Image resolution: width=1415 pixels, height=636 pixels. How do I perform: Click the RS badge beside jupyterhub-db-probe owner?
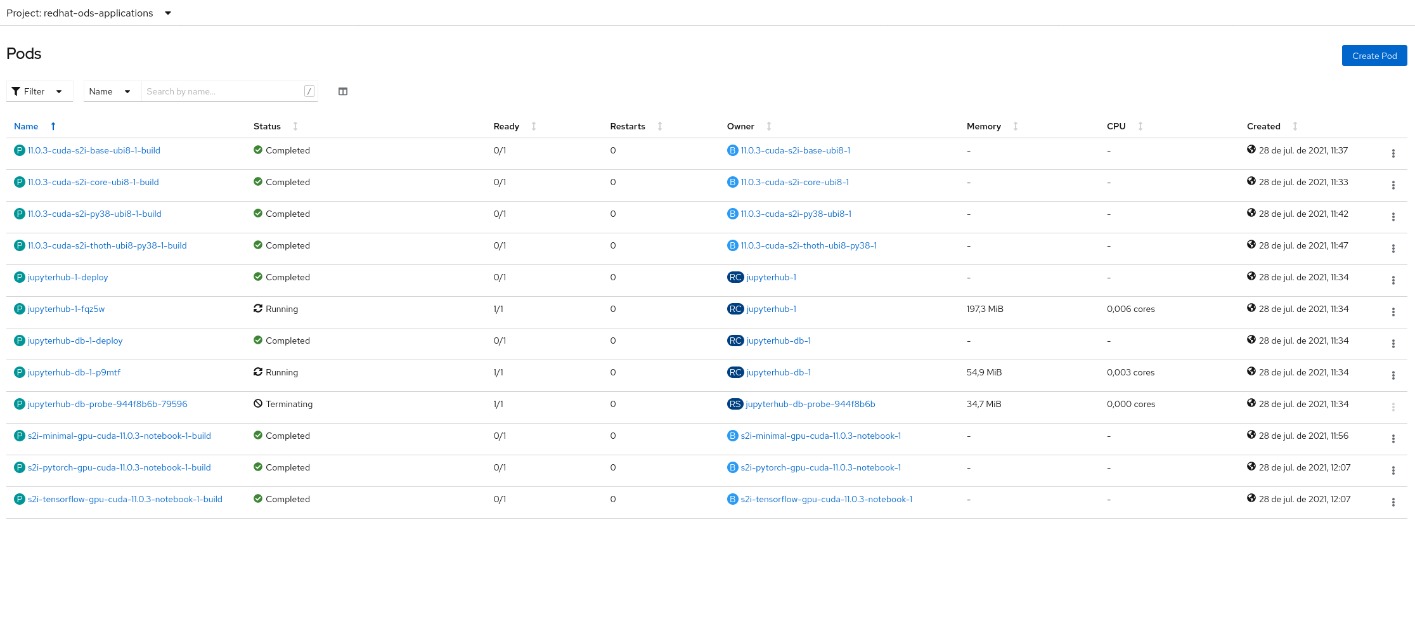[735, 404]
